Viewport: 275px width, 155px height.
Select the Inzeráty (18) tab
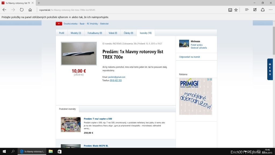(x=146, y=33)
